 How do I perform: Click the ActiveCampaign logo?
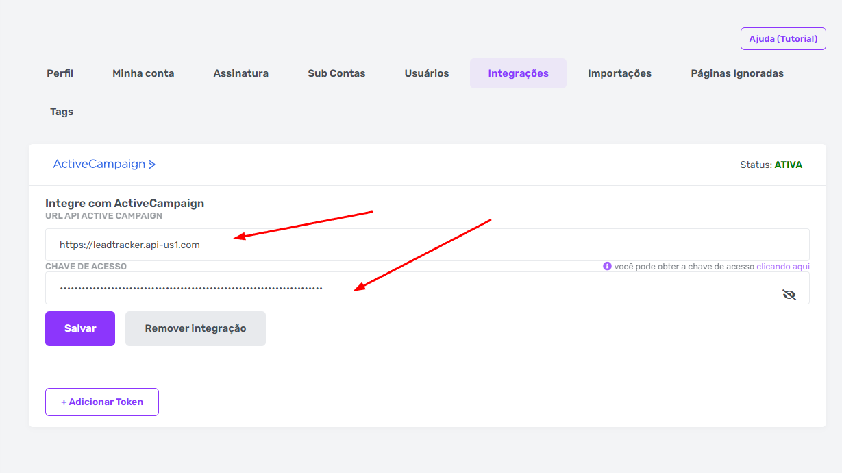pyautogui.click(x=104, y=165)
